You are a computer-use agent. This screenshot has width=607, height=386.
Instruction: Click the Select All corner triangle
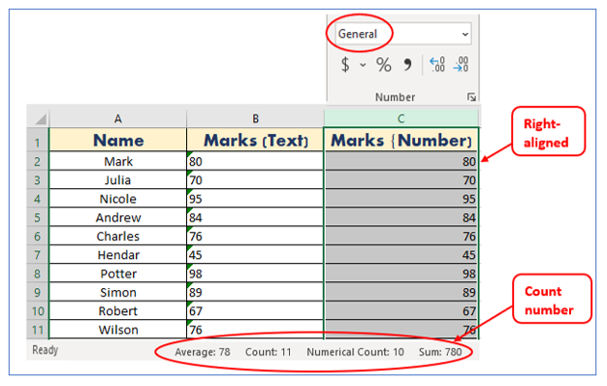tap(41, 118)
